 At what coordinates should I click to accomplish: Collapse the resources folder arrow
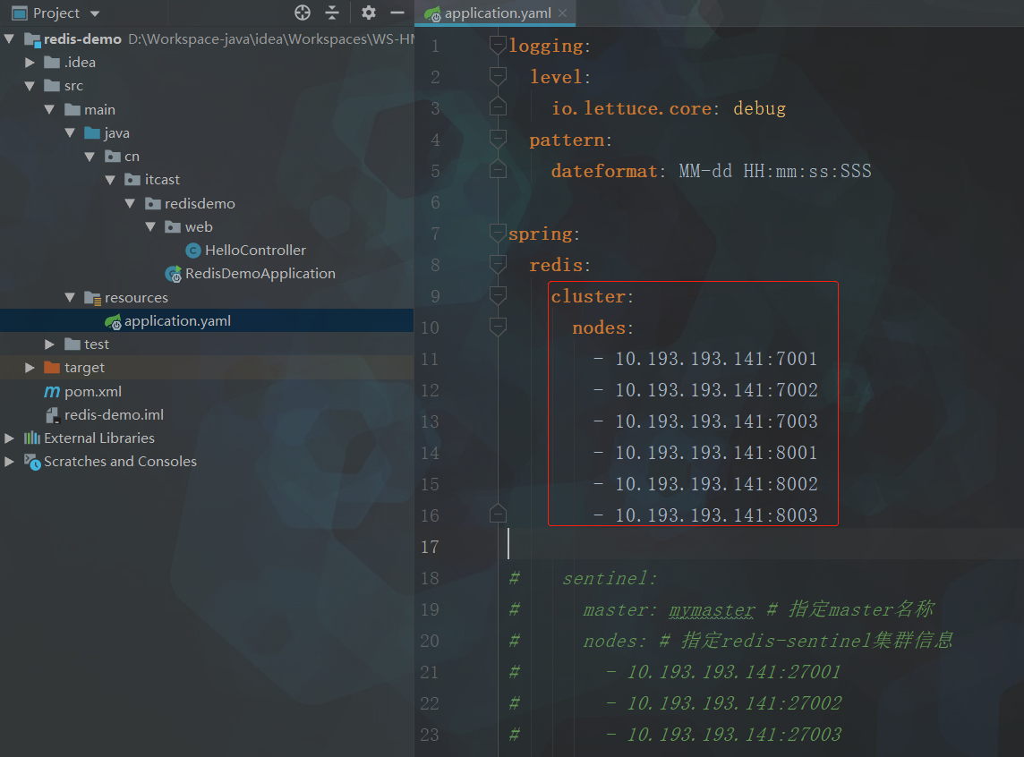[x=70, y=298]
